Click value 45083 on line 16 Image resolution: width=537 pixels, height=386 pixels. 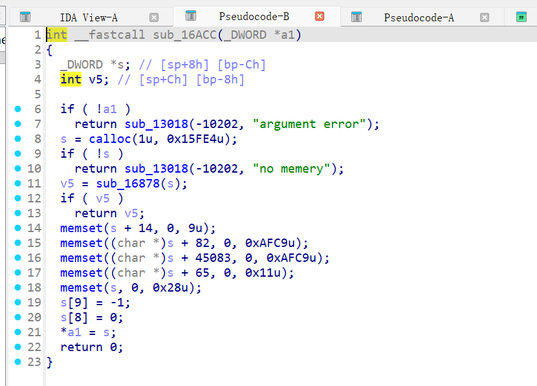pos(213,258)
